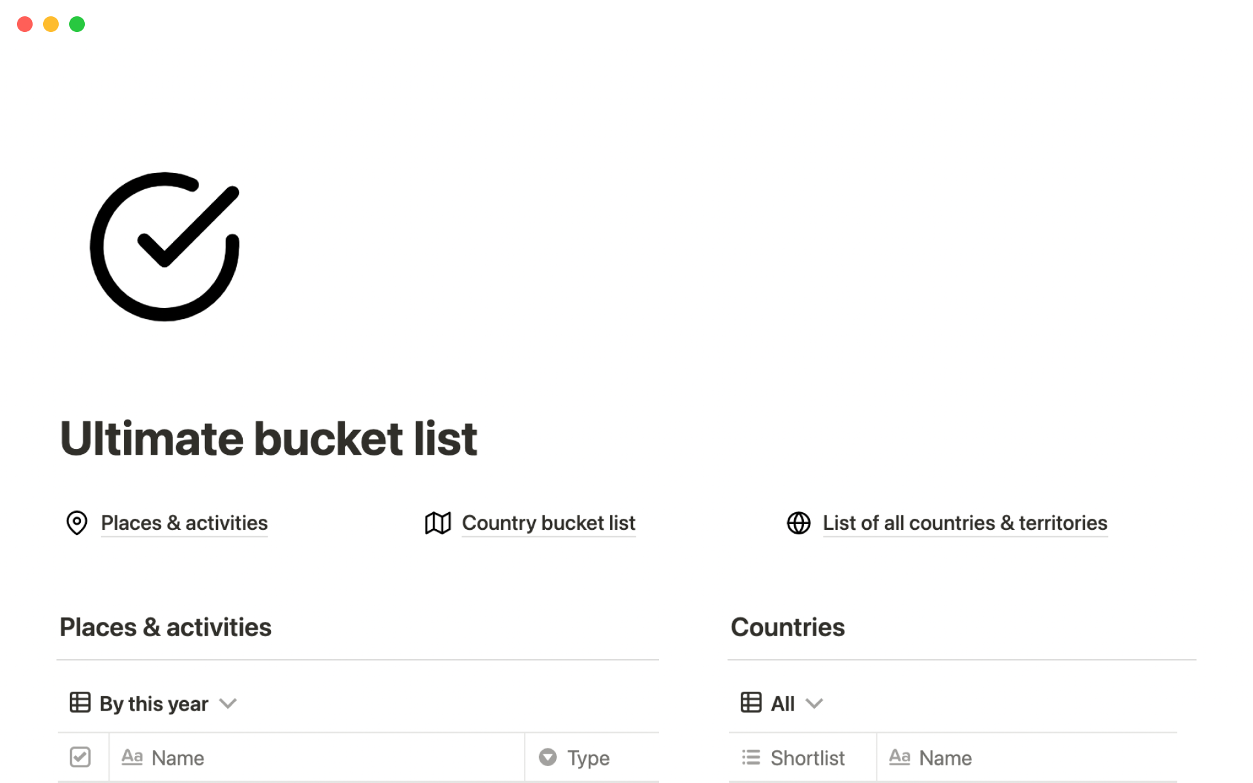Expand the By this year chevron
This screenshot has width=1253, height=783.
tap(228, 703)
